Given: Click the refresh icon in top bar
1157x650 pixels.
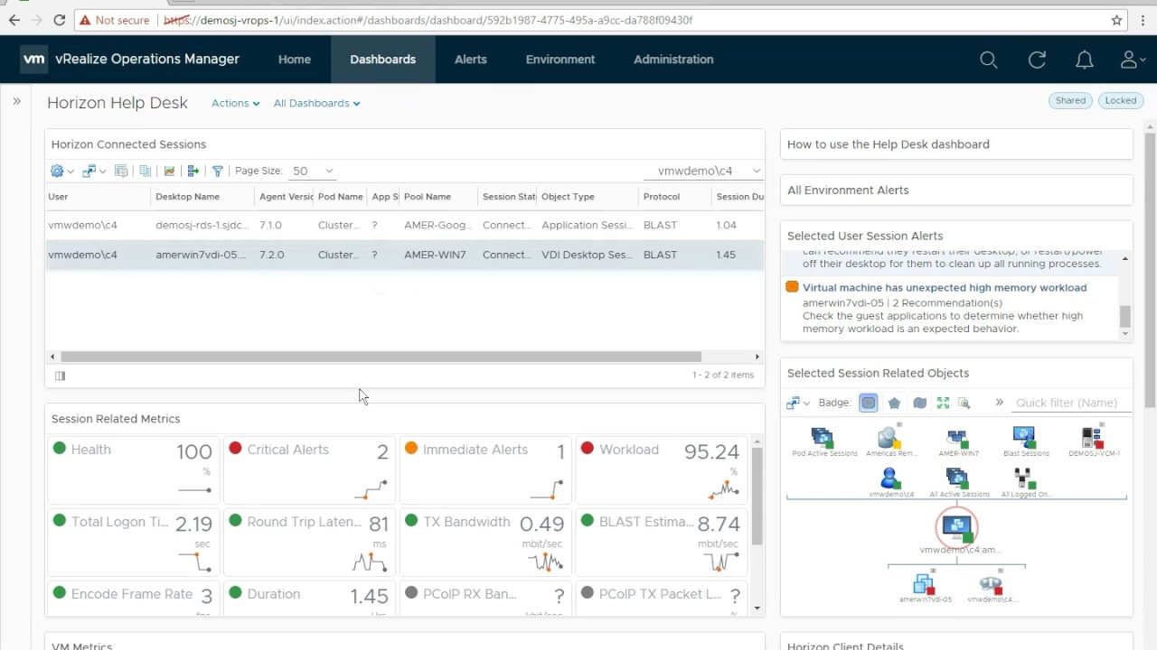Looking at the screenshot, I should [x=1037, y=60].
